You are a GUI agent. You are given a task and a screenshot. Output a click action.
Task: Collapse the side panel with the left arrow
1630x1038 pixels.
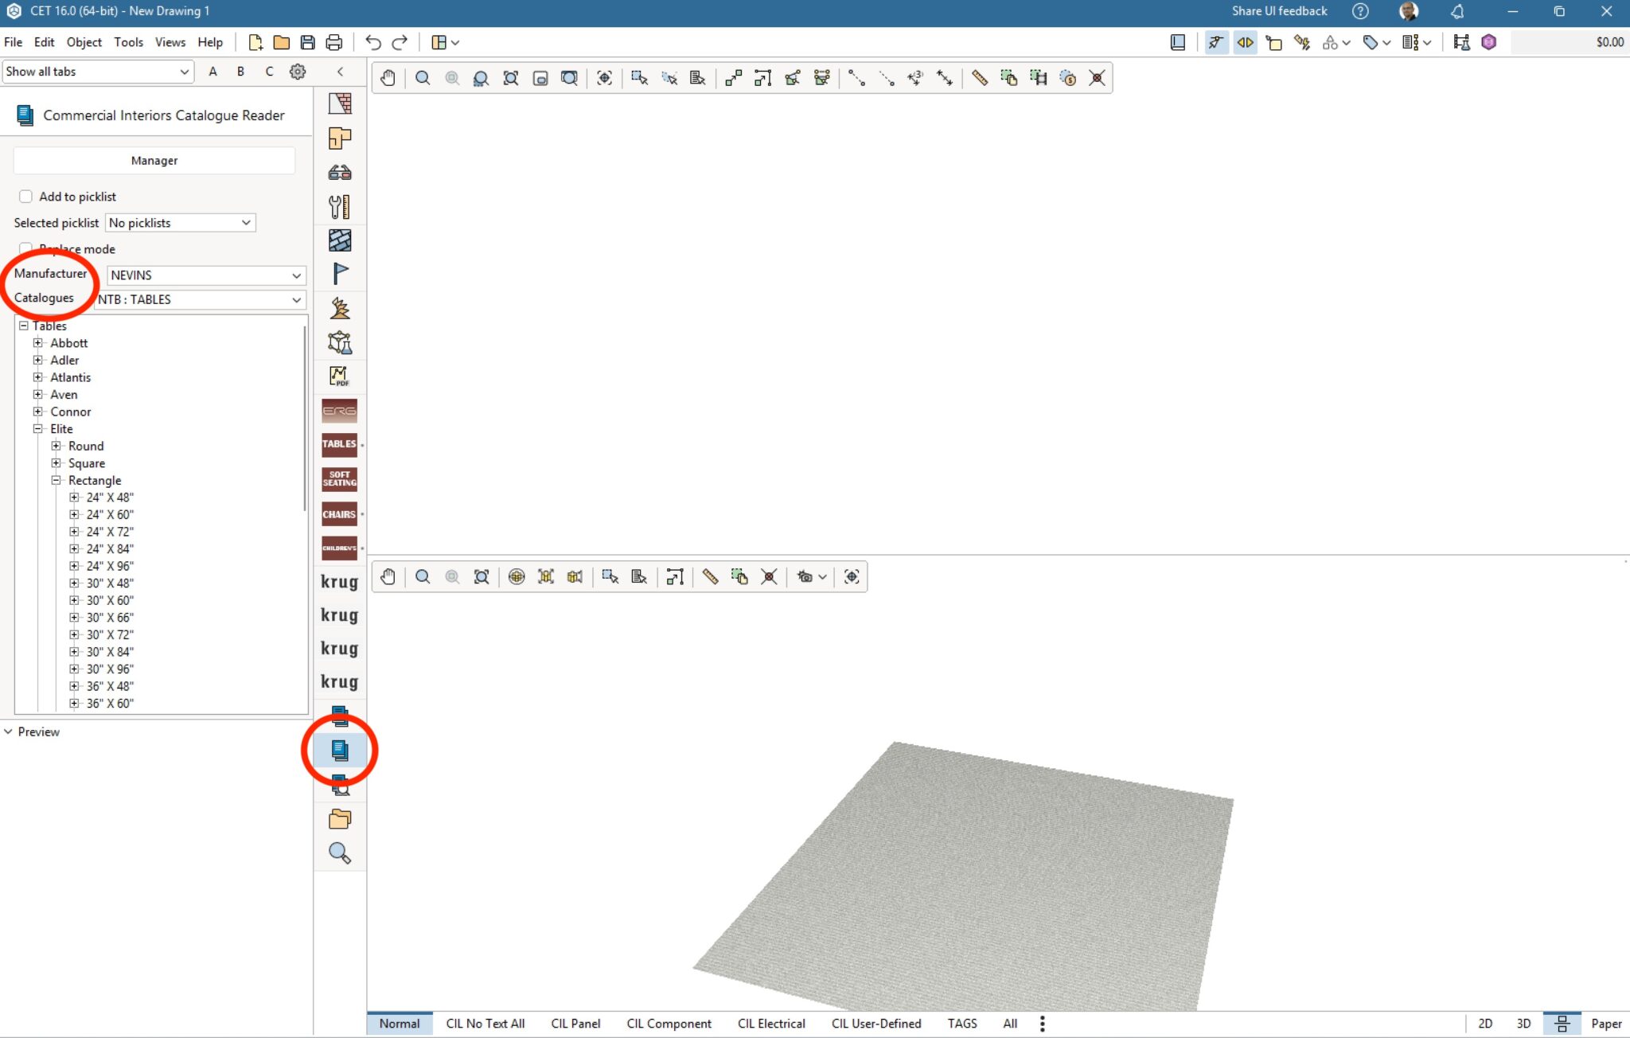(x=341, y=72)
